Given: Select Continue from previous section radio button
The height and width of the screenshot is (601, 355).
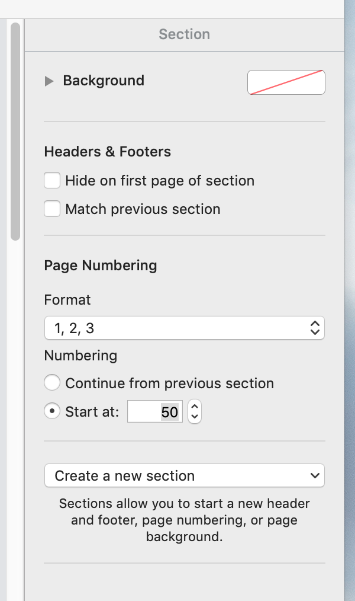Looking at the screenshot, I should coord(52,383).
